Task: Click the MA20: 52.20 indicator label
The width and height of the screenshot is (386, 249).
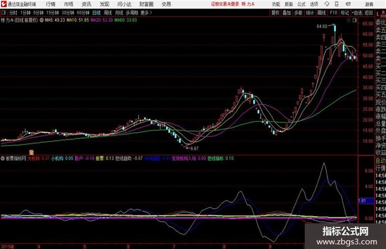Action: [x=101, y=20]
